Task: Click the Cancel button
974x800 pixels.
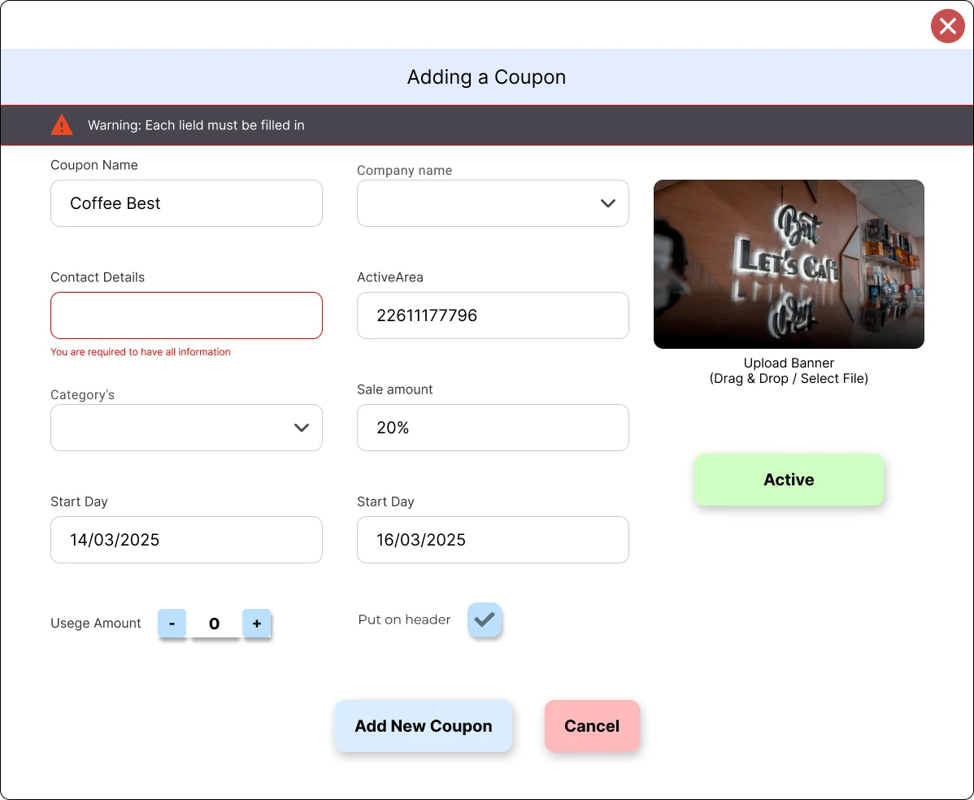Action: 592,726
